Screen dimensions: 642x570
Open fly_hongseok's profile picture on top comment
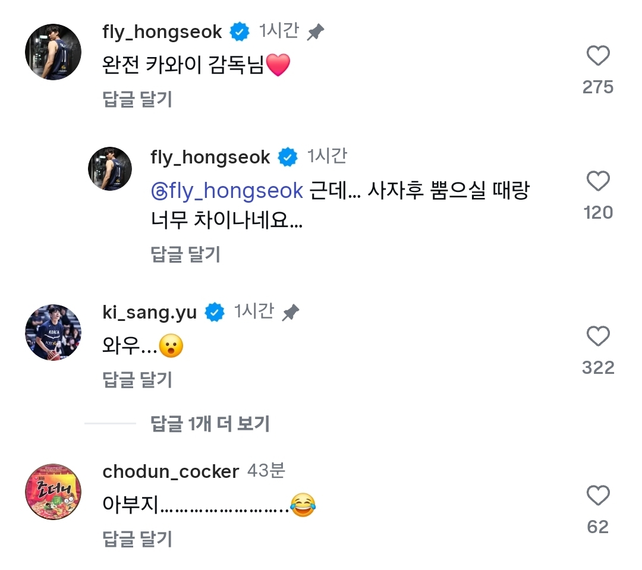point(53,52)
